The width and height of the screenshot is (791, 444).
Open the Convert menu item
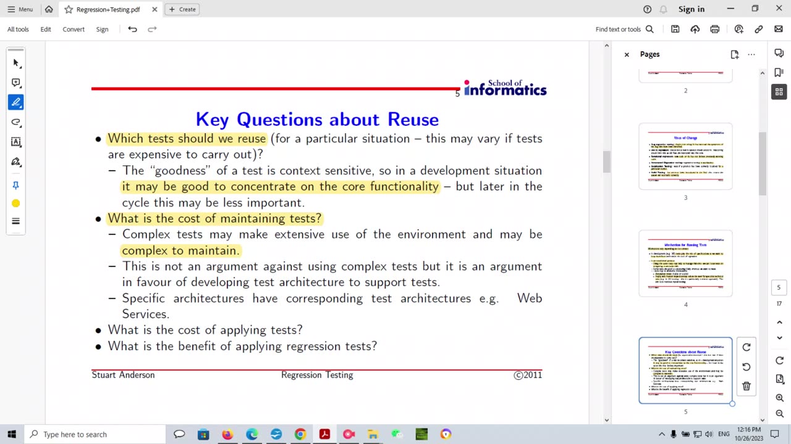point(74,29)
